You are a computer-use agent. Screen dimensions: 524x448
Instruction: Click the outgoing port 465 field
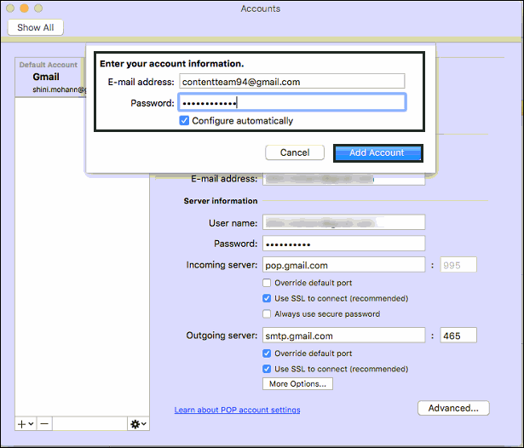click(x=458, y=336)
